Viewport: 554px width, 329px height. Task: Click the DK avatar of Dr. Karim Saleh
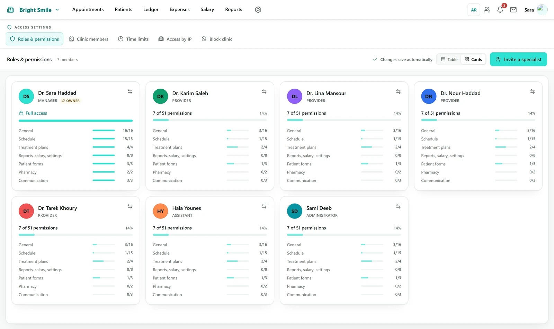tap(160, 96)
